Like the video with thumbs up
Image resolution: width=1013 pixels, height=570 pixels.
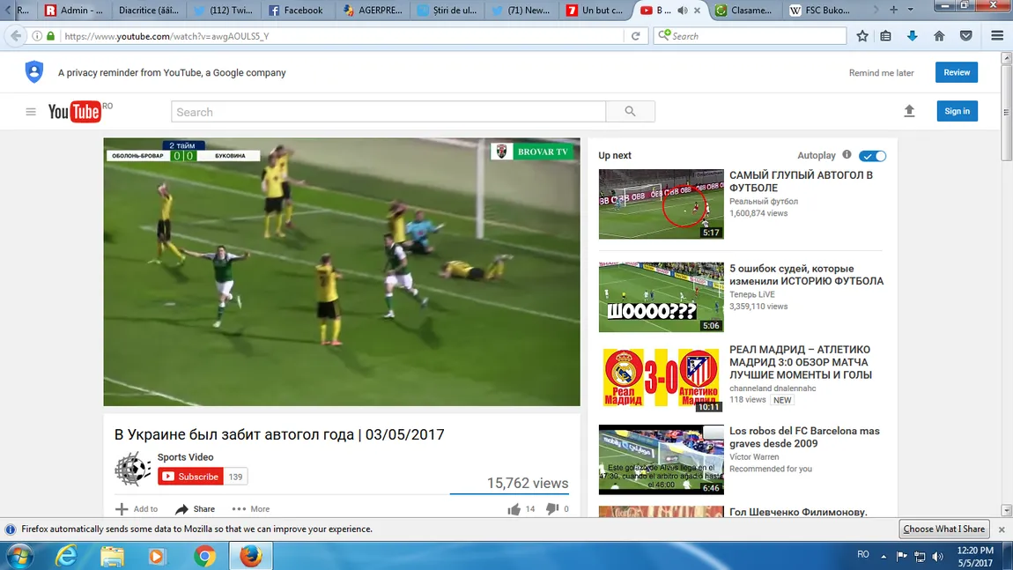(x=514, y=509)
